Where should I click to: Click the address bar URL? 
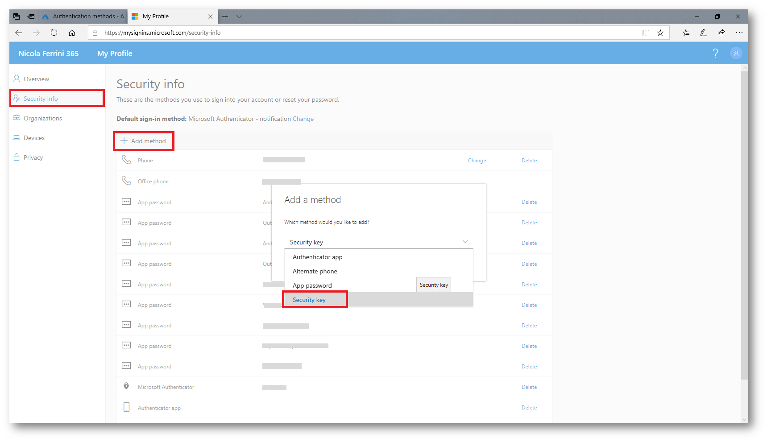coord(162,33)
